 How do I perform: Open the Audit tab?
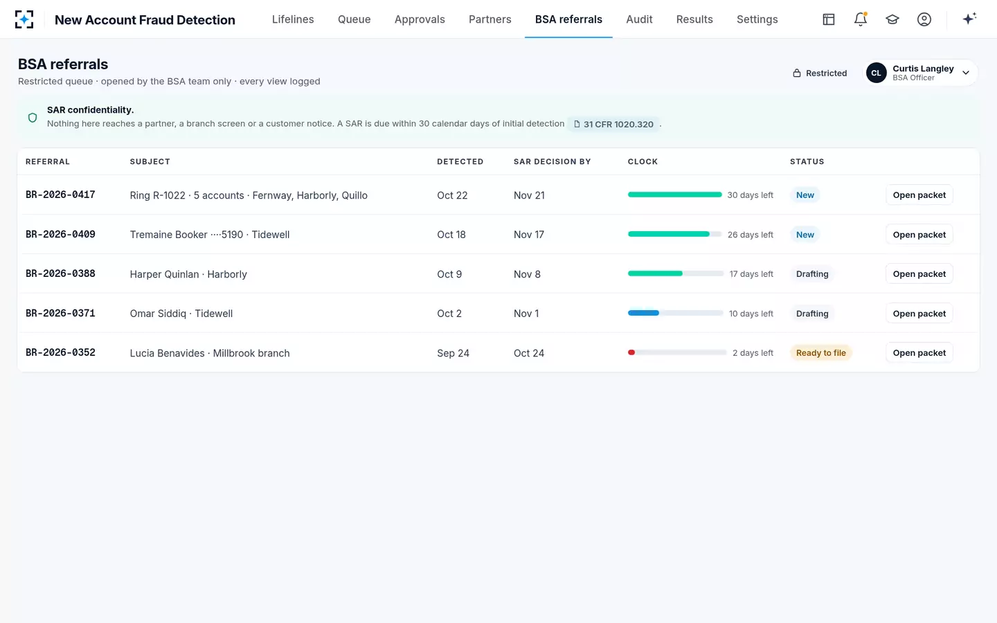639,19
